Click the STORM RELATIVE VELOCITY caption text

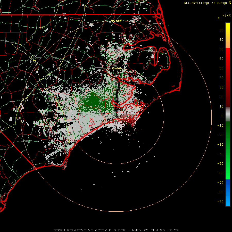coord(80,230)
